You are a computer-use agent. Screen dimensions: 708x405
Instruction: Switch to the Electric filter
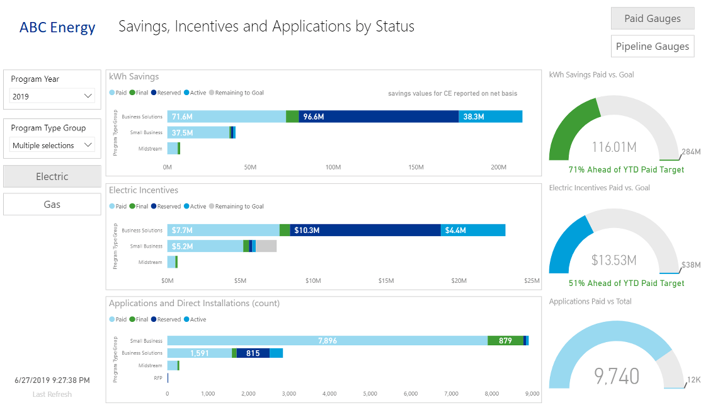(52, 176)
